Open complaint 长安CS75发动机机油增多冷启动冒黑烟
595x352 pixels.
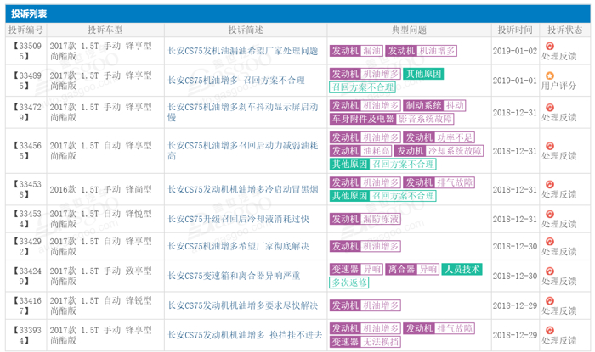click(x=243, y=189)
